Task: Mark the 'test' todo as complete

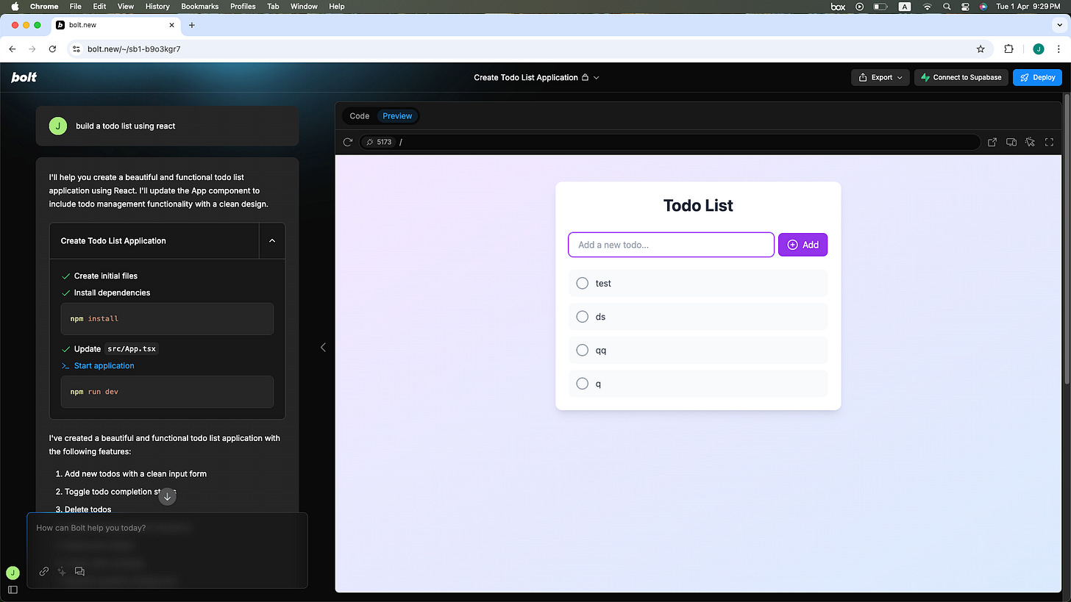Action: tap(583, 283)
